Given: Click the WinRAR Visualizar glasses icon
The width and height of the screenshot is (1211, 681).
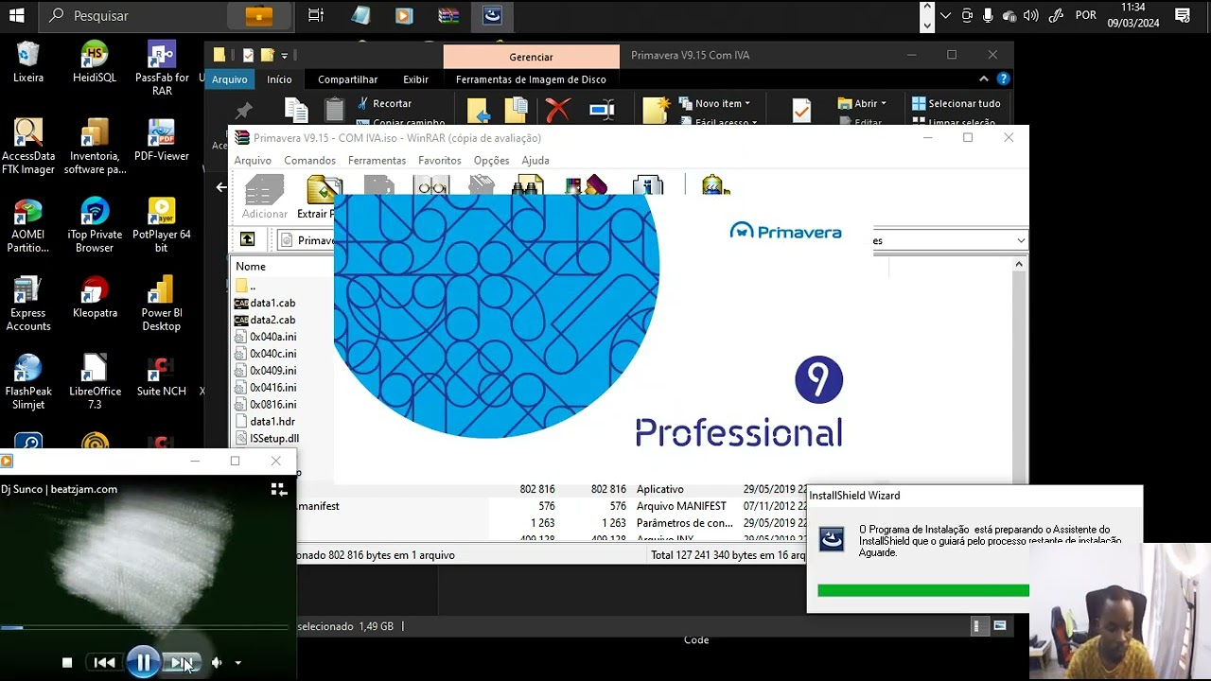Looking at the screenshot, I should 432,185.
